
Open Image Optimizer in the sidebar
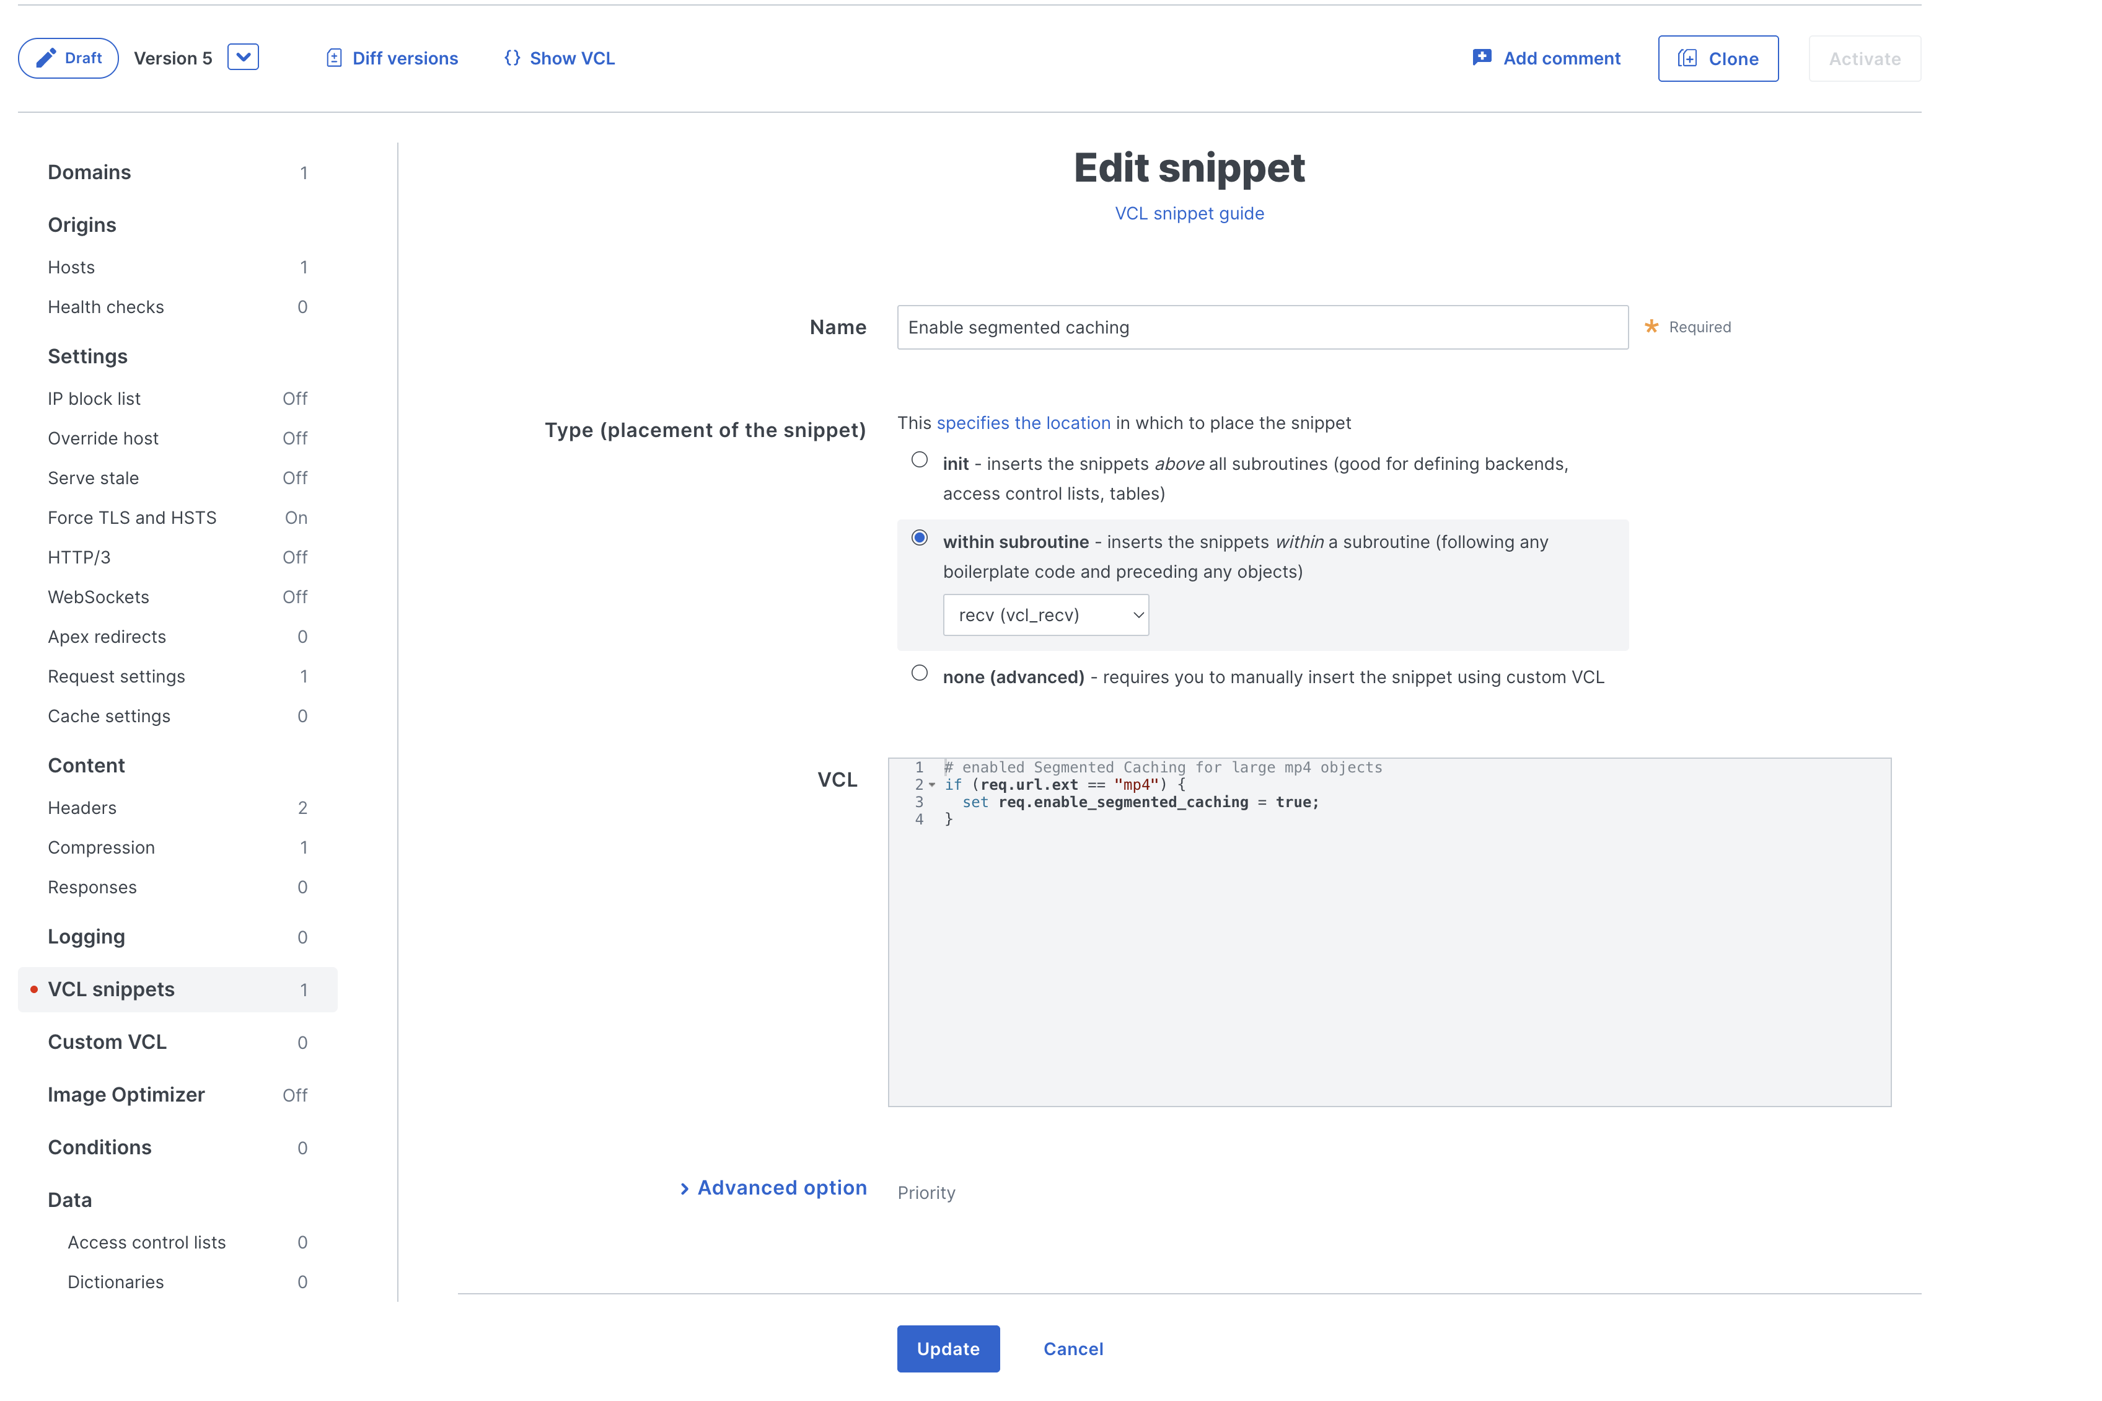(126, 1095)
